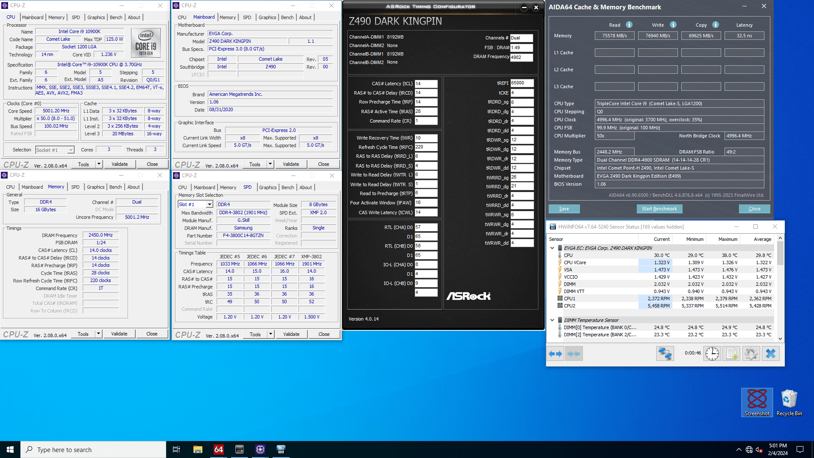Collapse EVGA EC sensor tree group
The height and width of the screenshot is (458, 814).
(x=552, y=248)
